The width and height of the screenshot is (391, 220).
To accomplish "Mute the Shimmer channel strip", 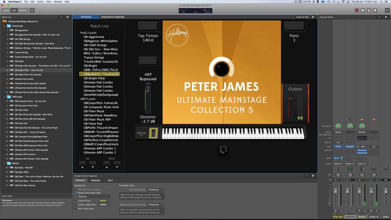I will [x=359, y=211].
